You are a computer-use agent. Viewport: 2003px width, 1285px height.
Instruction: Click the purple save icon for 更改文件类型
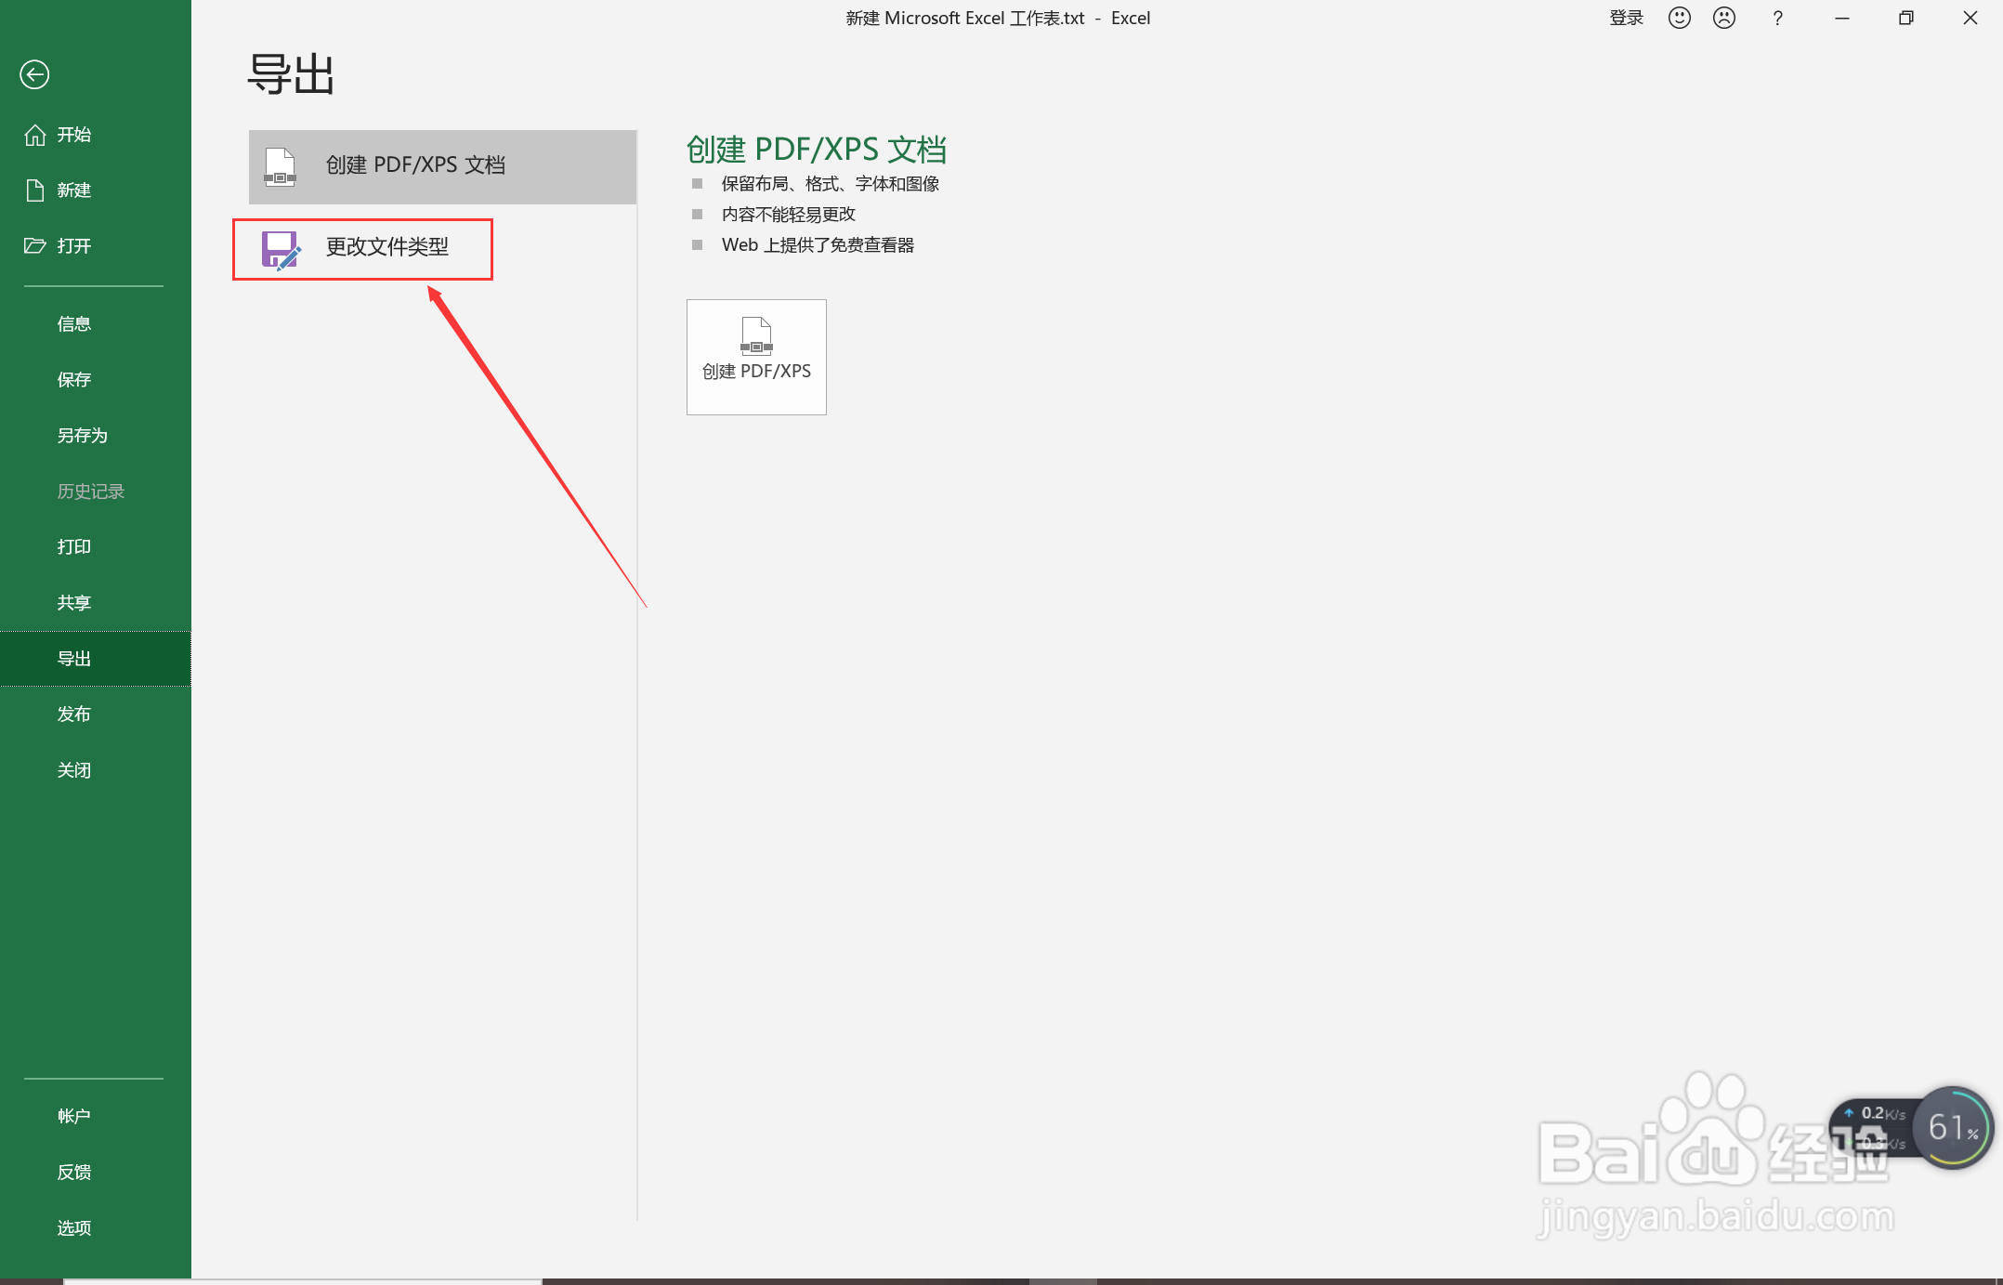click(x=280, y=250)
